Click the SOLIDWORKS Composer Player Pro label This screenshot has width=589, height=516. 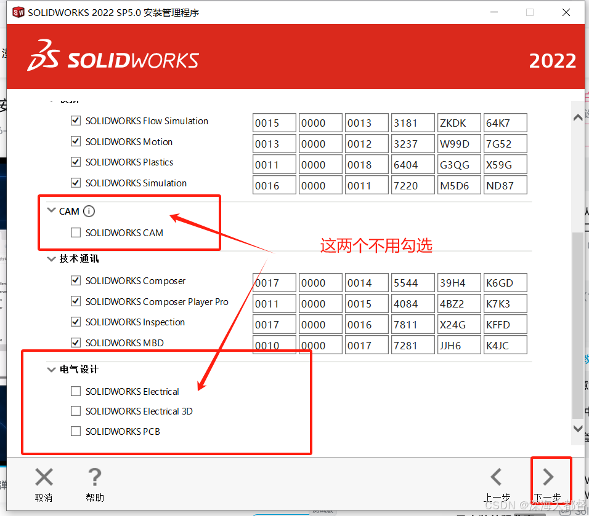coord(157,302)
